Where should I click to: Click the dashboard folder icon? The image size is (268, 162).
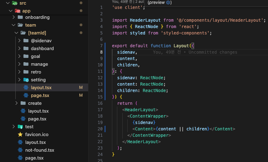pyautogui.click(x=26, y=48)
